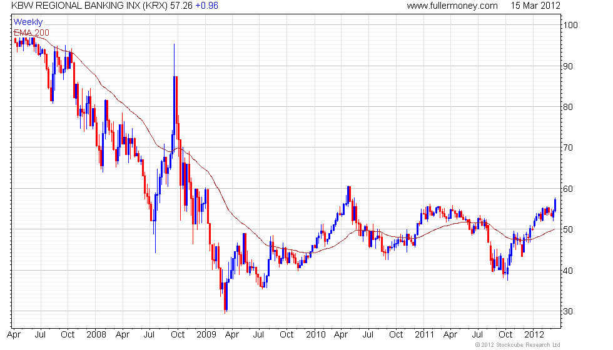
Task: Click the price change value +0.96
Action: [x=206, y=6]
